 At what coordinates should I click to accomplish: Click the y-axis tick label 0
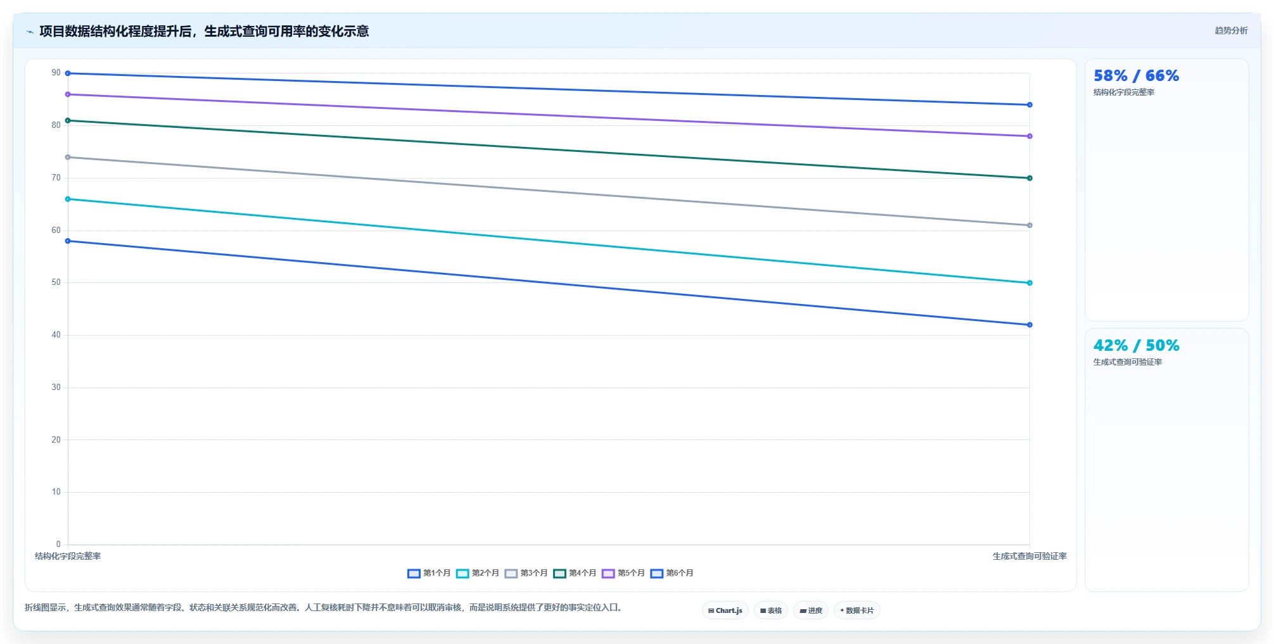pos(58,544)
